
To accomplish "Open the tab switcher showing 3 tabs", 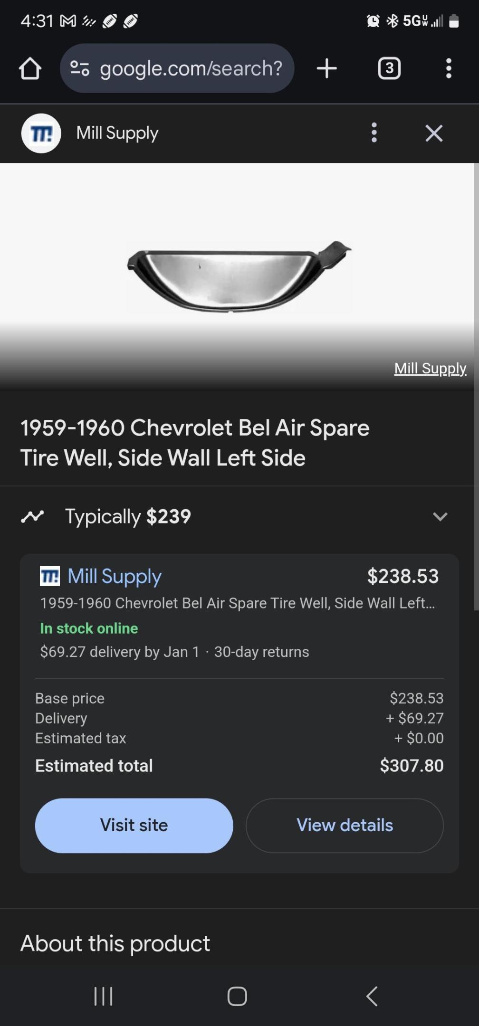I will (x=389, y=68).
